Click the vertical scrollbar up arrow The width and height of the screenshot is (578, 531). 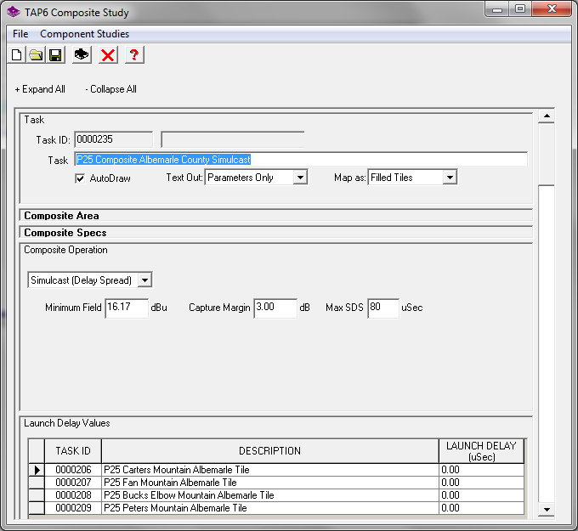(x=547, y=116)
